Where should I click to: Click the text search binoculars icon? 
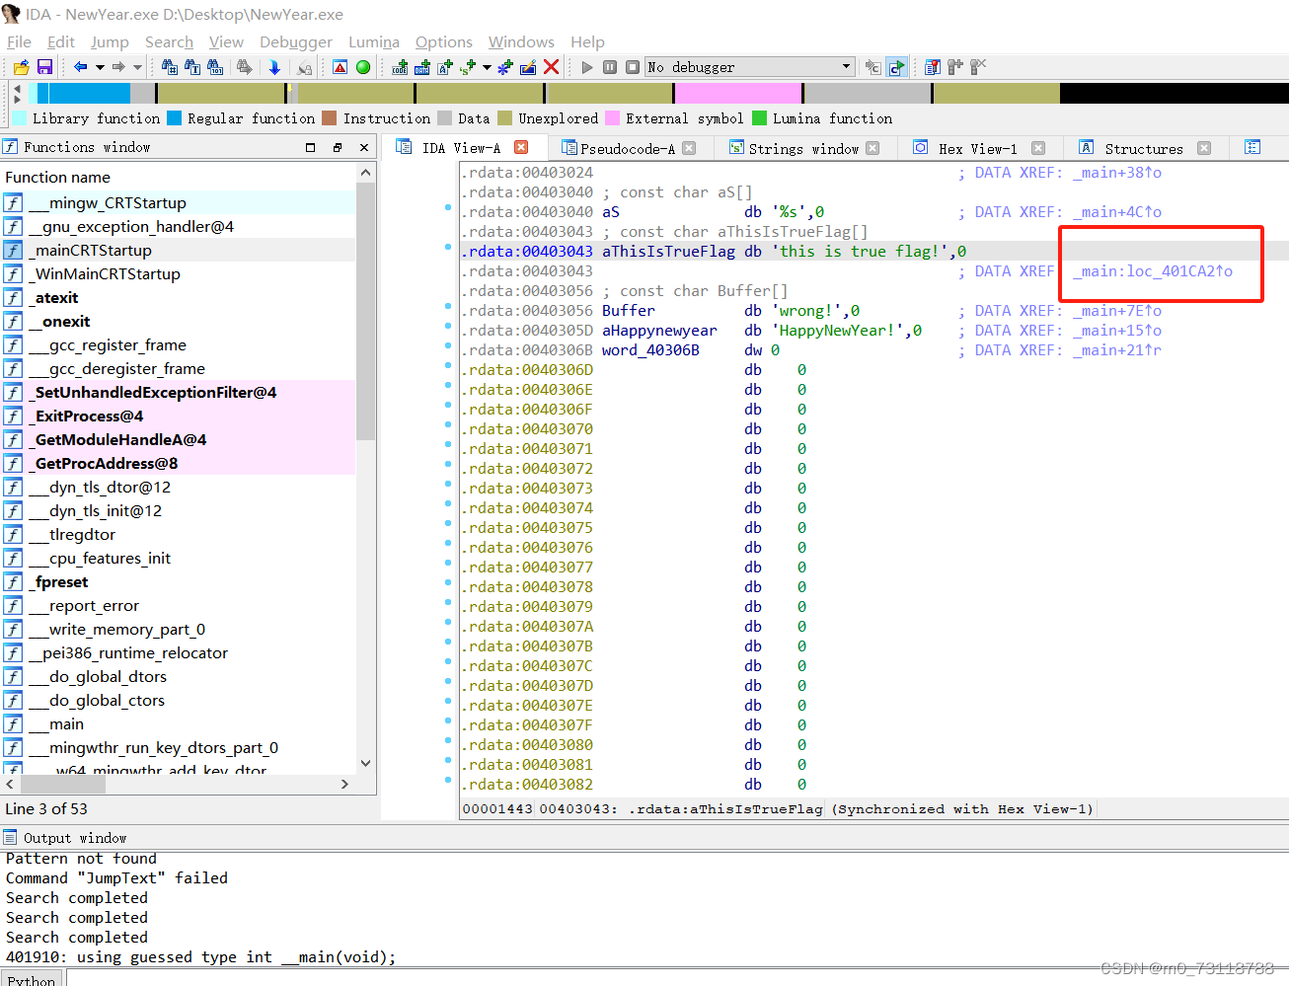point(192,67)
